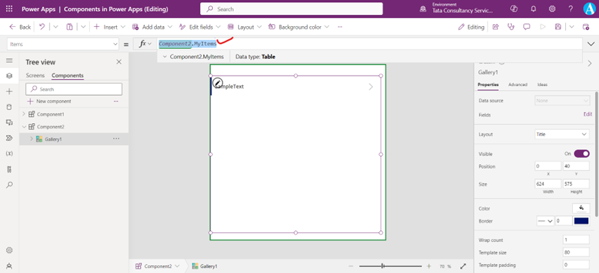Click the Edit fields link
The height and width of the screenshot is (273, 599).
tap(587, 114)
